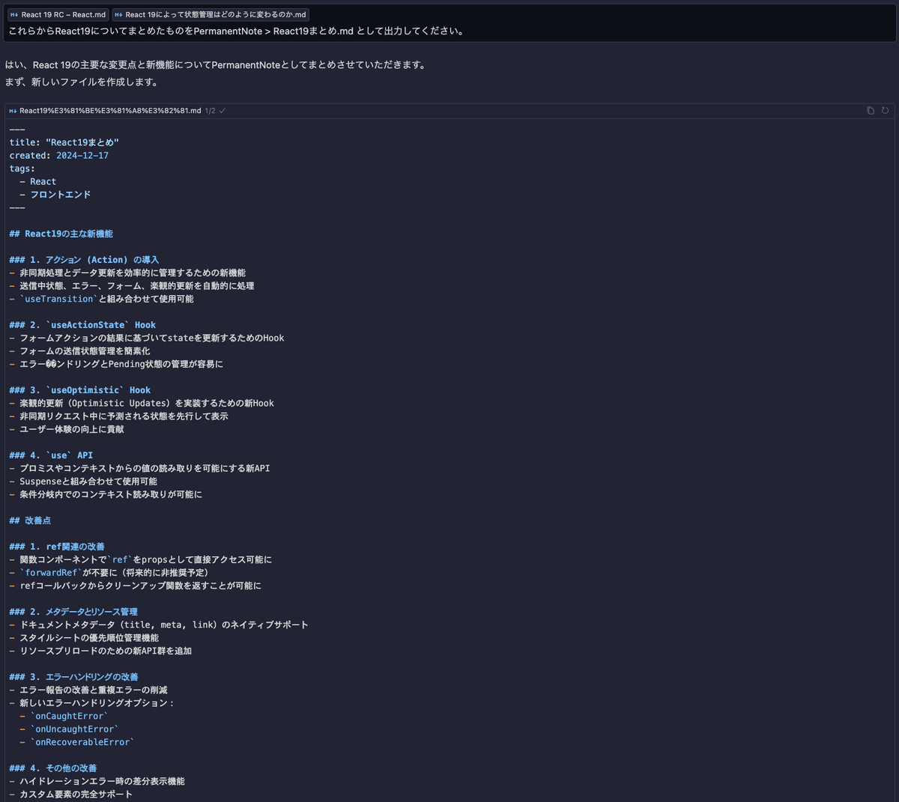899x802 pixels.
Task: Click the `onCaughtError` list item
Action: point(69,716)
